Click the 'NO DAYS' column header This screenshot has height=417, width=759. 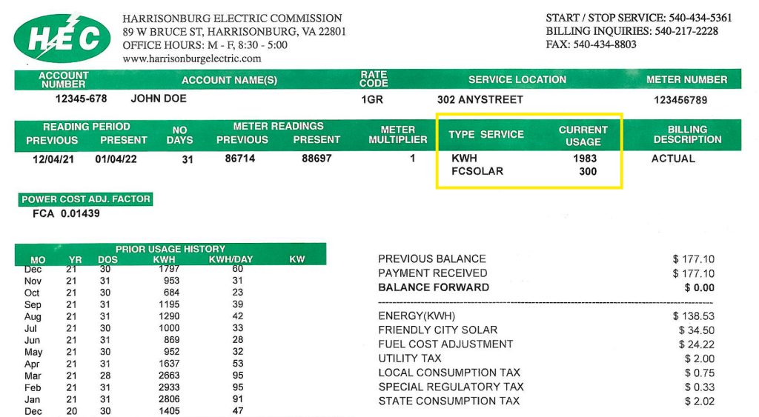click(x=179, y=136)
